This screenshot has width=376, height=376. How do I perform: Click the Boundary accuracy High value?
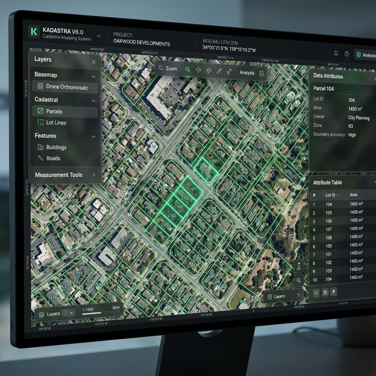click(x=352, y=135)
